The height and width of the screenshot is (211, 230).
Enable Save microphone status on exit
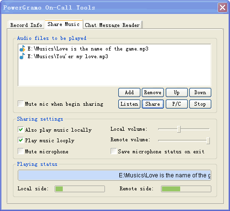pos(114,151)
